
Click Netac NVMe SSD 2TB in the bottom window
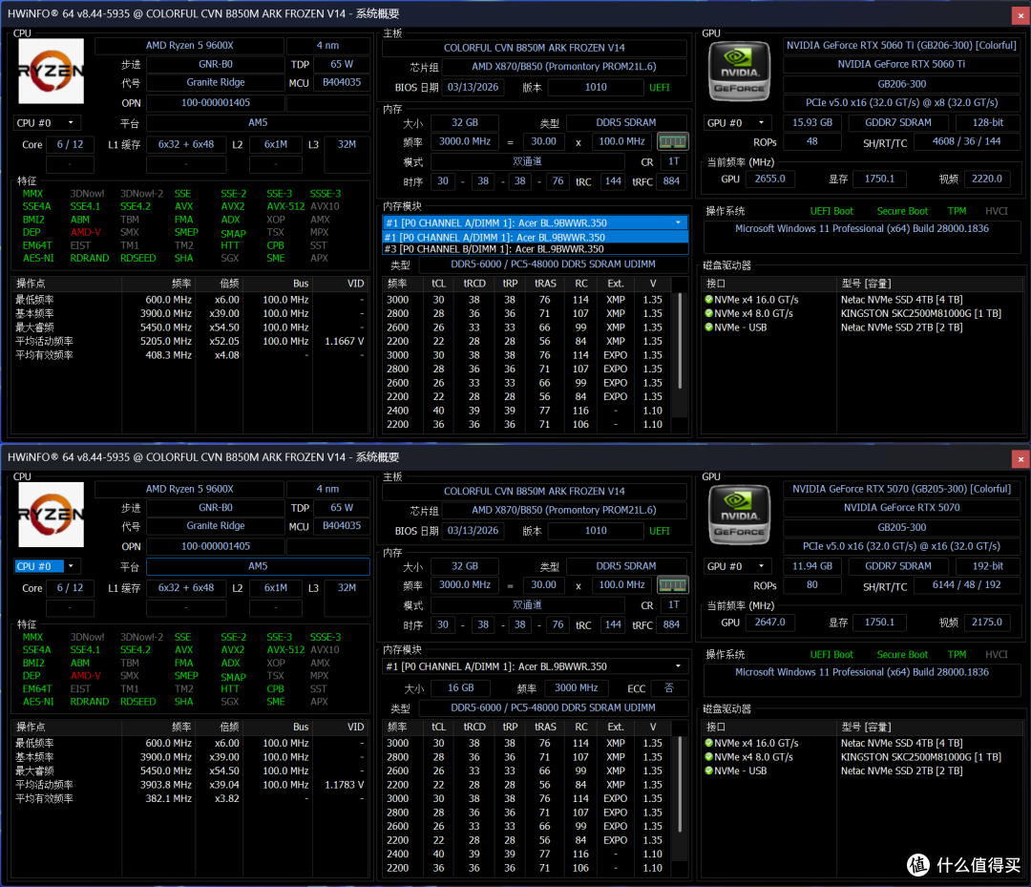point(901,771)
